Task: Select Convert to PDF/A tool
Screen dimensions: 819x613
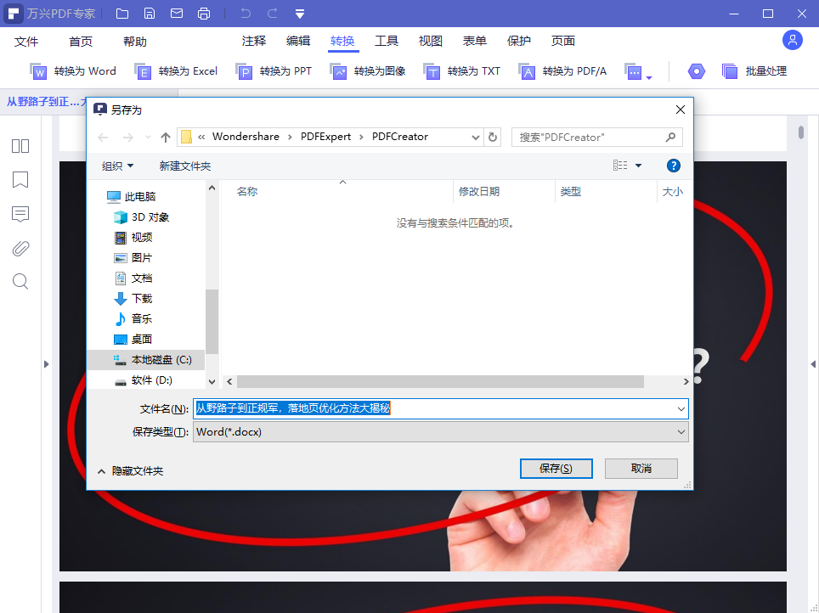Action: [562, 71]
